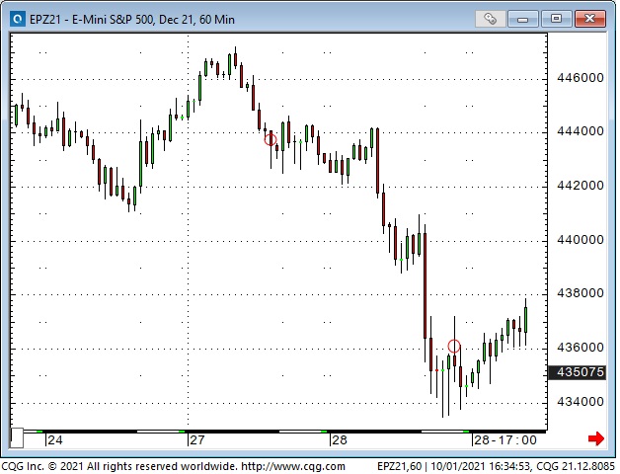Click the 440000 price axis label

tap(581, 240)
